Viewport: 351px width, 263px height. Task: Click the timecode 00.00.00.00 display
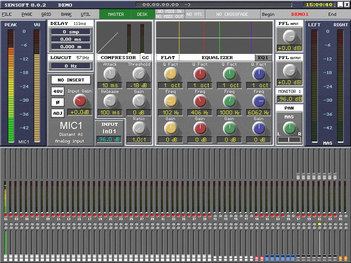point(161,4)
